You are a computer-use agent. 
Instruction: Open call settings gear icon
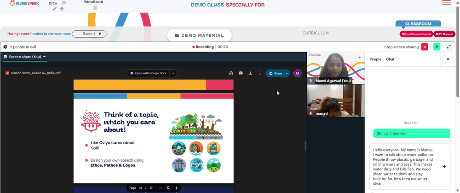5,47
